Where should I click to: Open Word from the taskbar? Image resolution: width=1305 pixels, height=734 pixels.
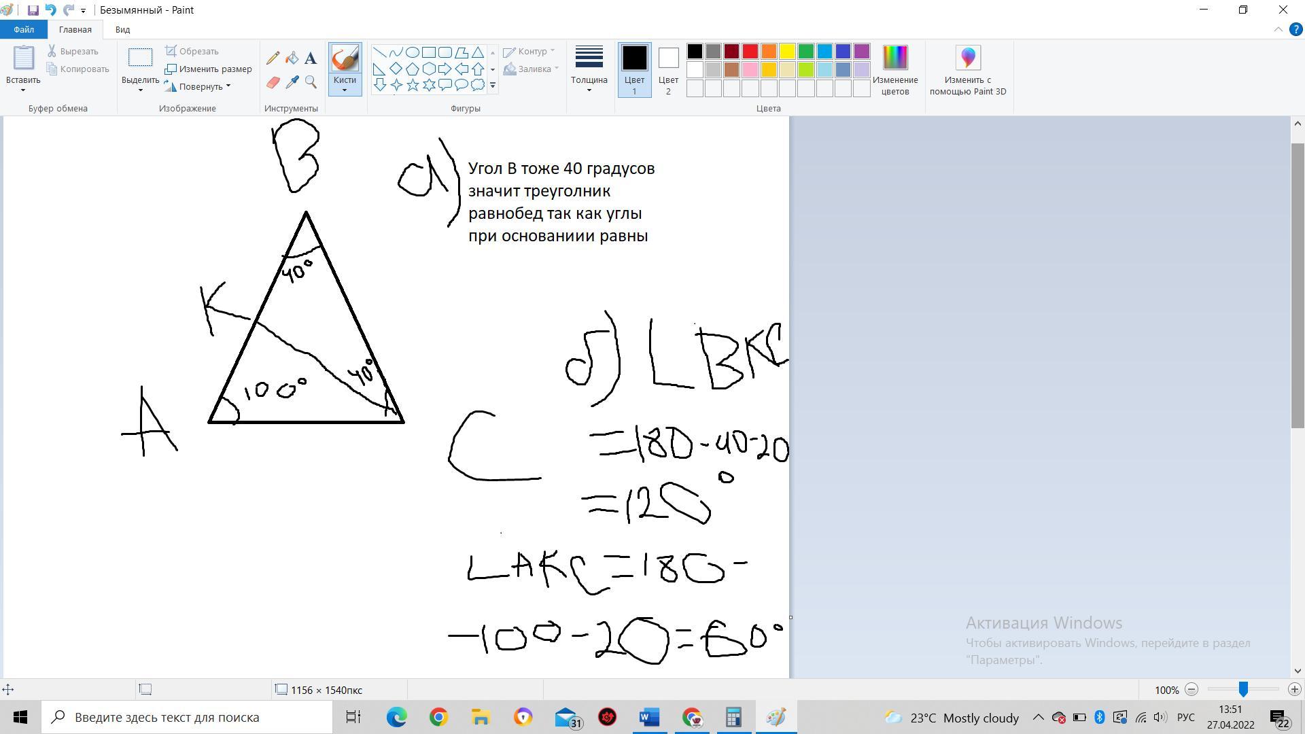[649, 717]
